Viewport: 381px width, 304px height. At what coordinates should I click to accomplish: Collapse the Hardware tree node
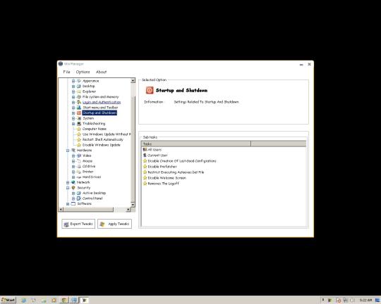tap(68, 151)
